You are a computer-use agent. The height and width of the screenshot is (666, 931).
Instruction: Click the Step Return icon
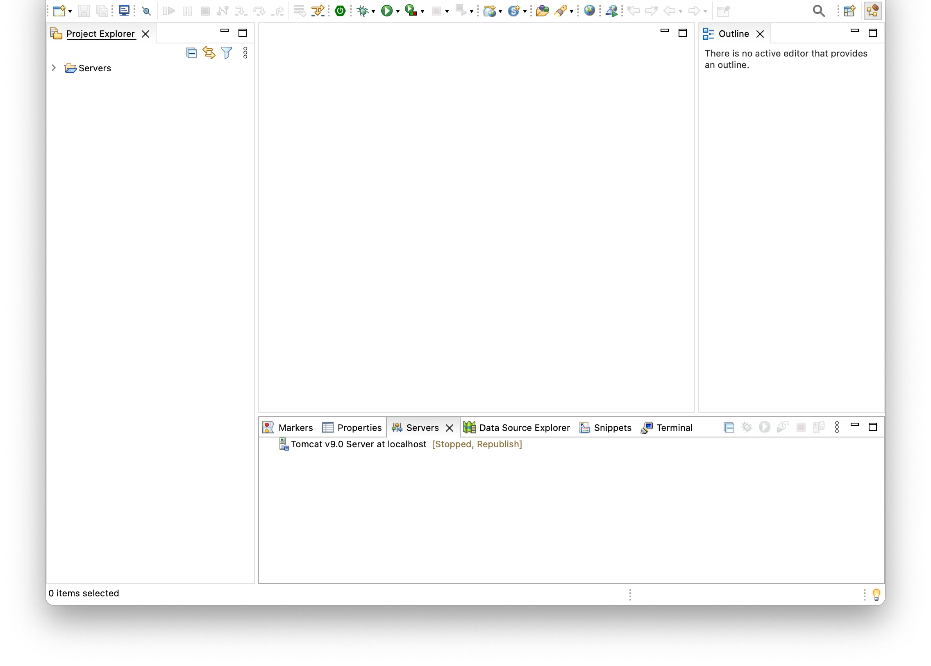click(278, 11)
